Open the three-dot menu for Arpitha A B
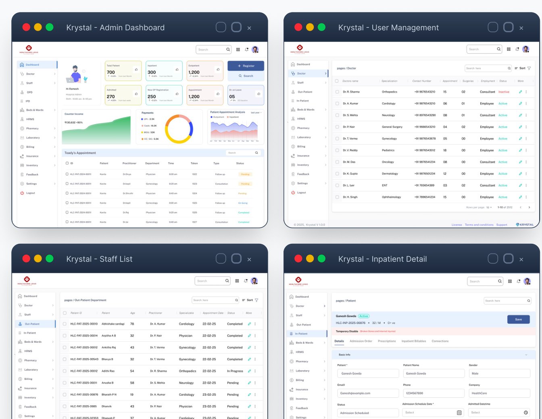The width and height of the screenshot is (542, 419). 255,336
